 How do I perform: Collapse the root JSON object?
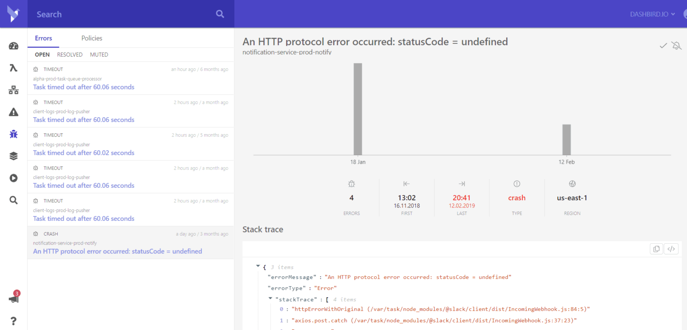pyautogui.click(x=258, y=266)
